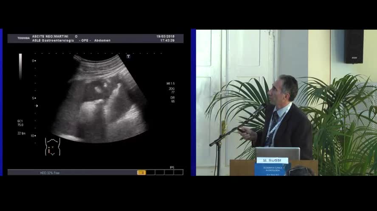
Task: Click the MI 1.5 mechanical index value
Action: click(x=171, y=83)
